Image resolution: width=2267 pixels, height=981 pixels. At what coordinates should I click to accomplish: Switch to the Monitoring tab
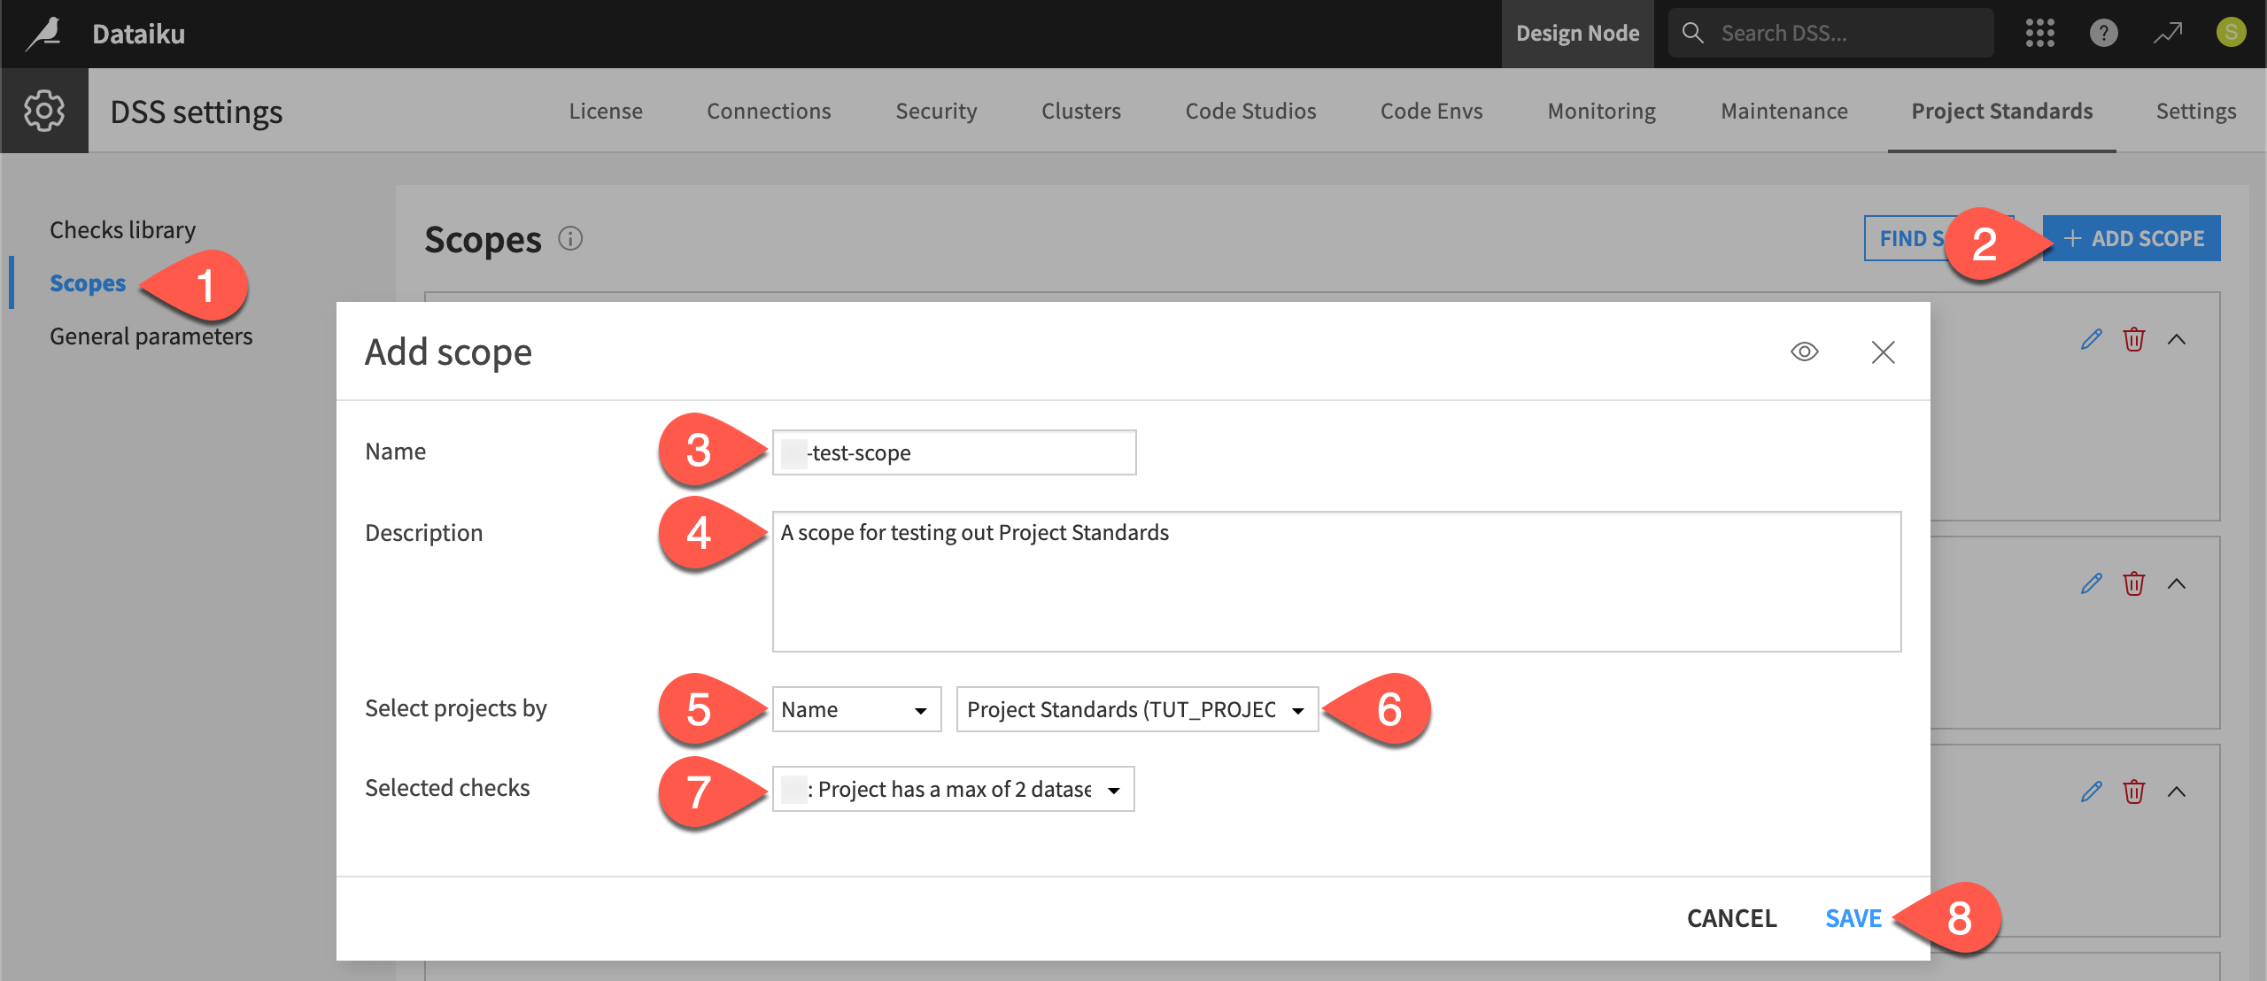coord(1601,111)
